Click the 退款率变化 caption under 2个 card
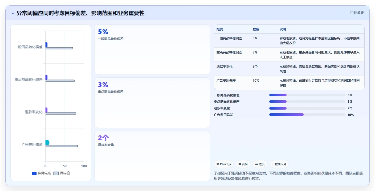Viewport: 375px width, 191px height. [x=106, y=145]
